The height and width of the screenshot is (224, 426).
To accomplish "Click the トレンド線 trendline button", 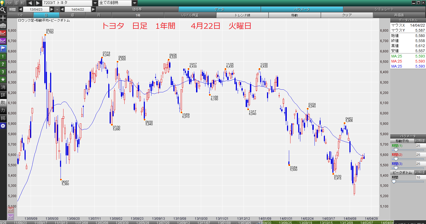I will 242,15.
